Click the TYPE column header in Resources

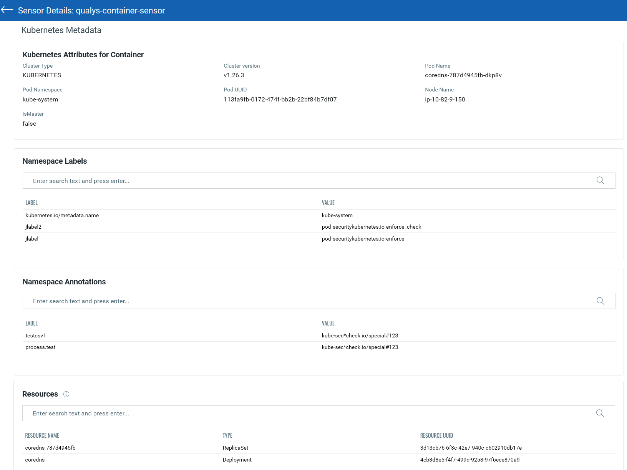point(227,435)
